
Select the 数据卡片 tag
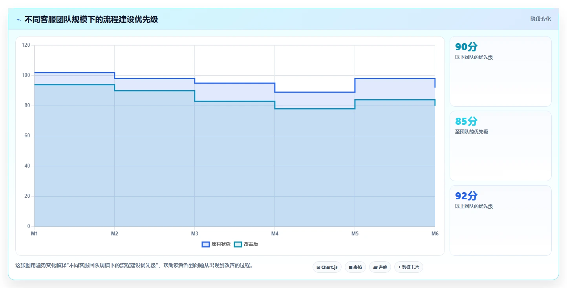(409, 267)
